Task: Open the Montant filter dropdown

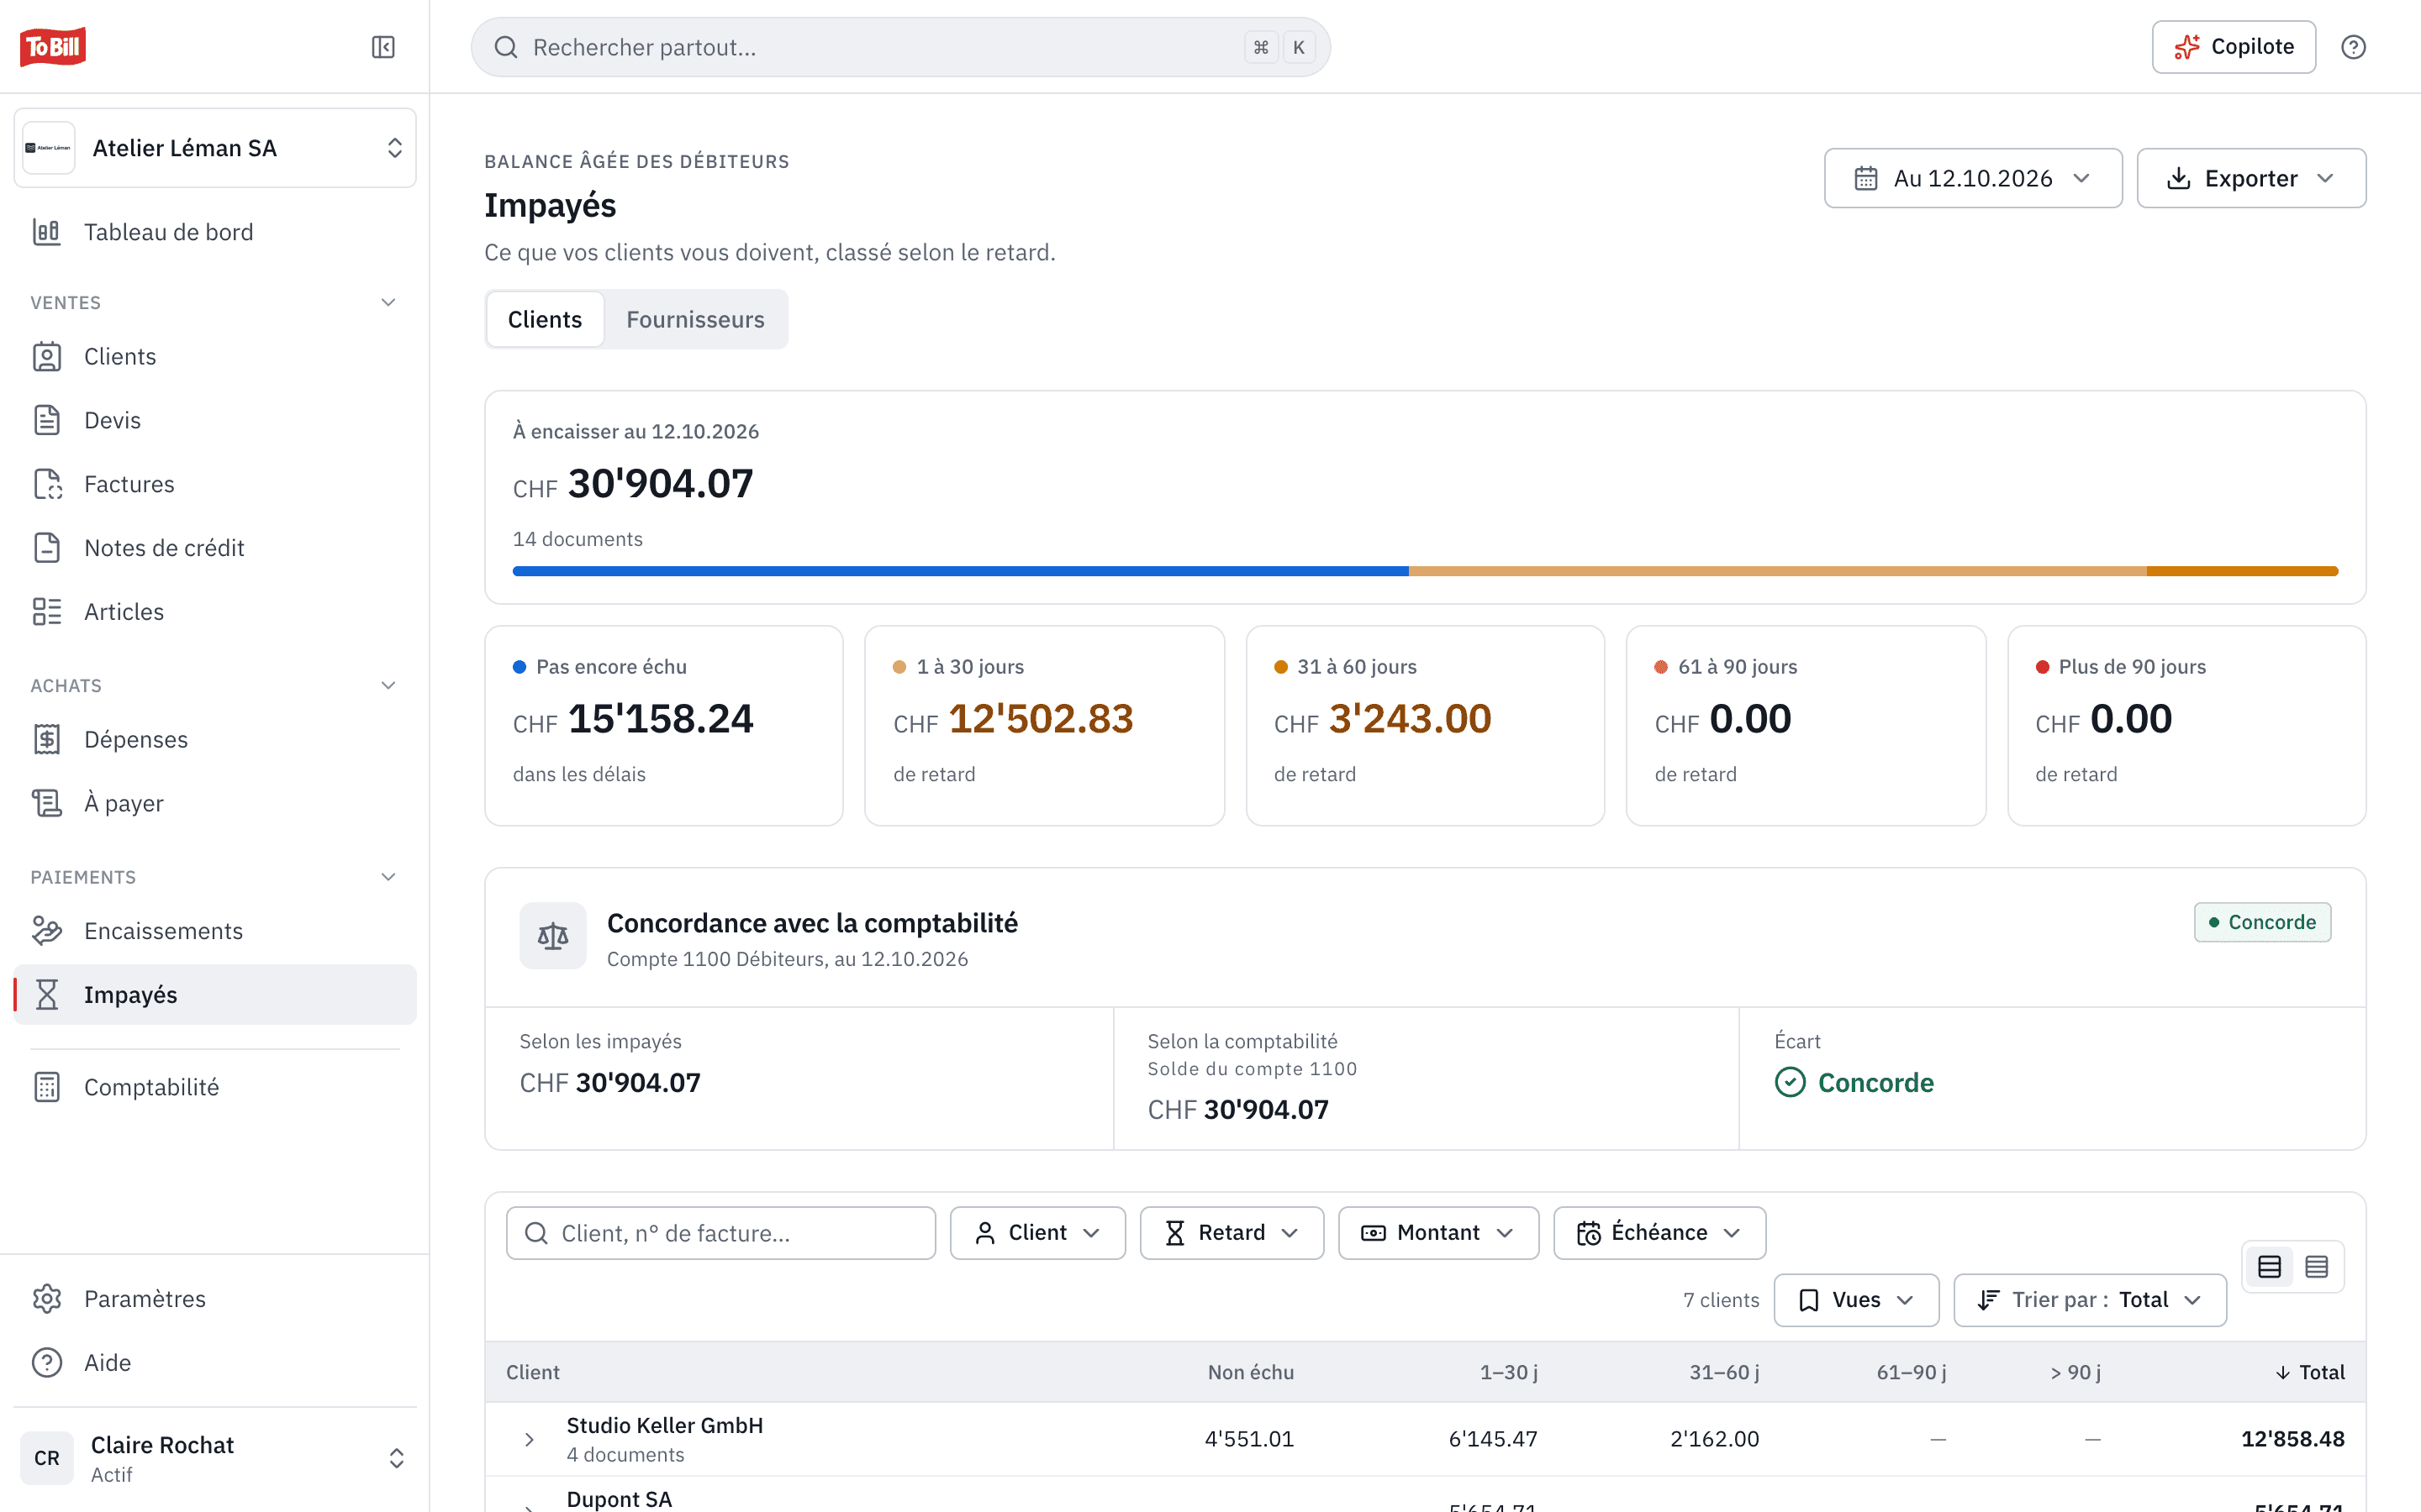Action: pyautogui.click(x=1437, y=1233)
